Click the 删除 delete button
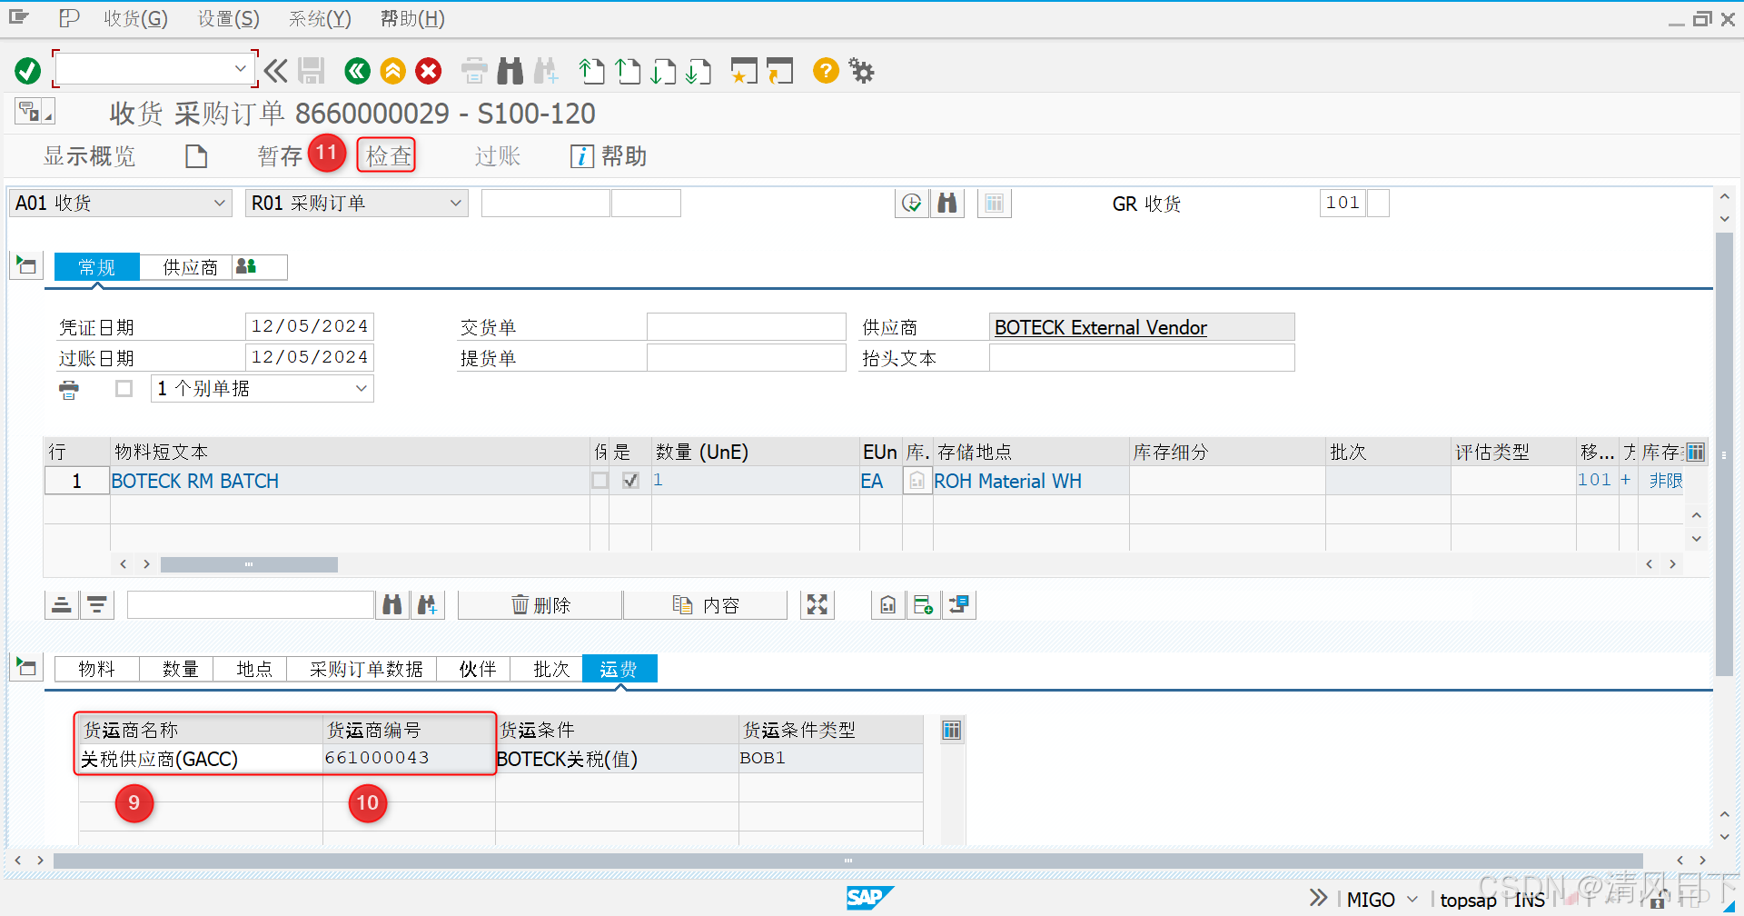The height and width of the screenshot is (916, 1744). 540,605
